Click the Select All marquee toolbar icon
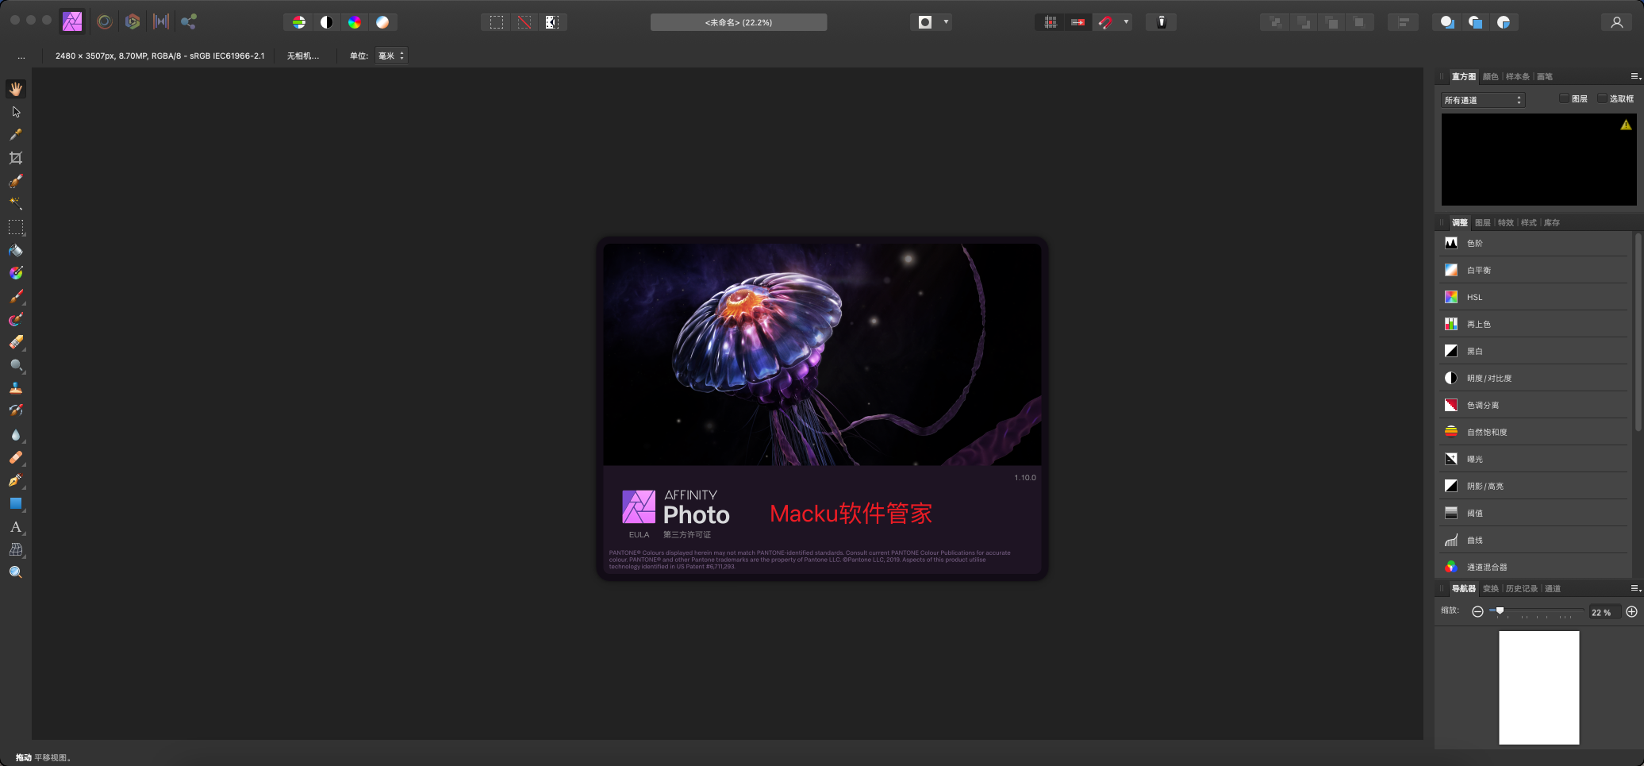Screen dimensions: 1644x766 point(497,22)
